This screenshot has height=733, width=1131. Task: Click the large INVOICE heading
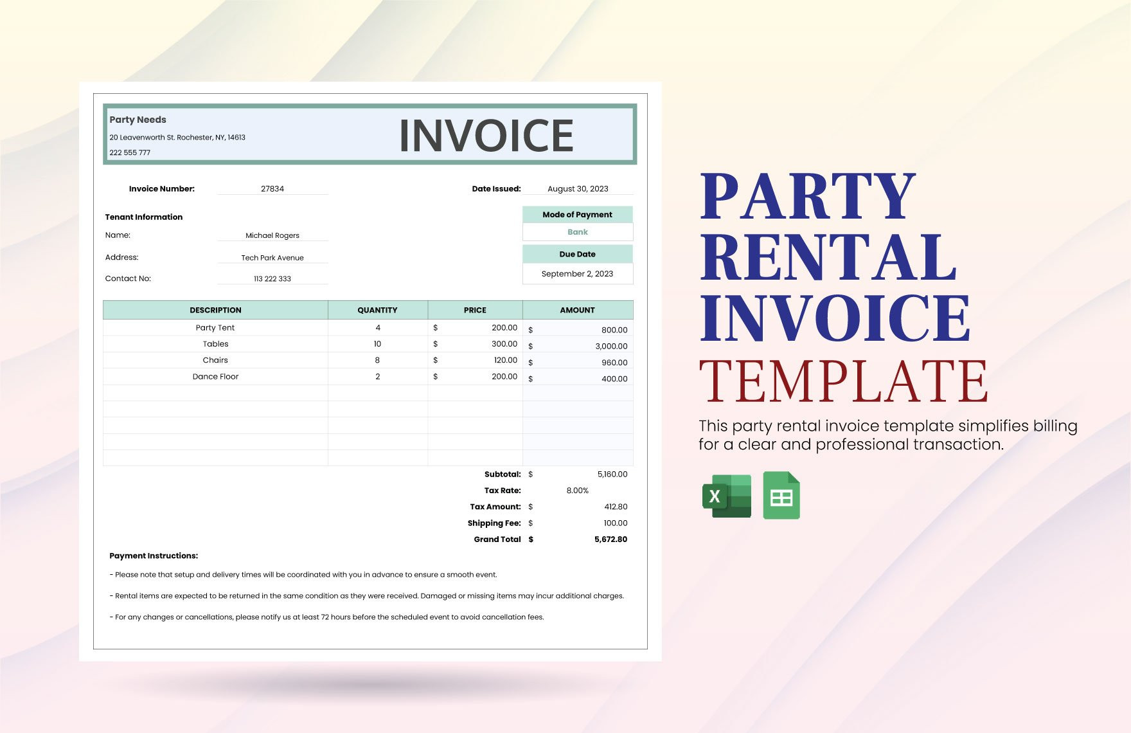coord(486,136)
